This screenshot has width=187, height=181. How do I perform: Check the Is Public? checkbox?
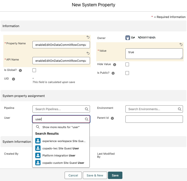pos(127,73)
